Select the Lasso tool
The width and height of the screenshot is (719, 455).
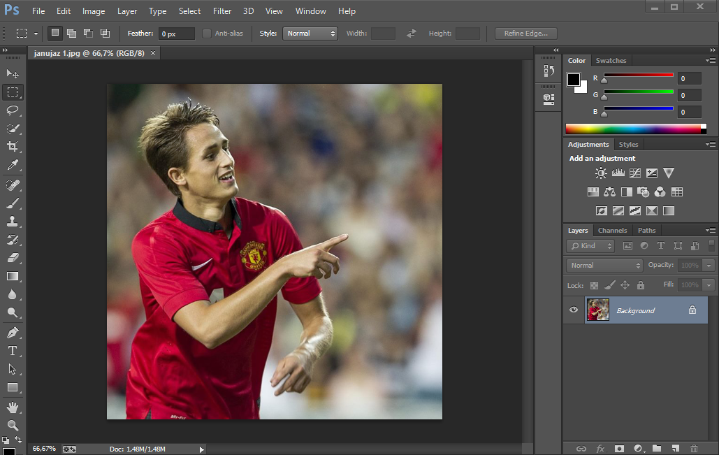point(13,110)
